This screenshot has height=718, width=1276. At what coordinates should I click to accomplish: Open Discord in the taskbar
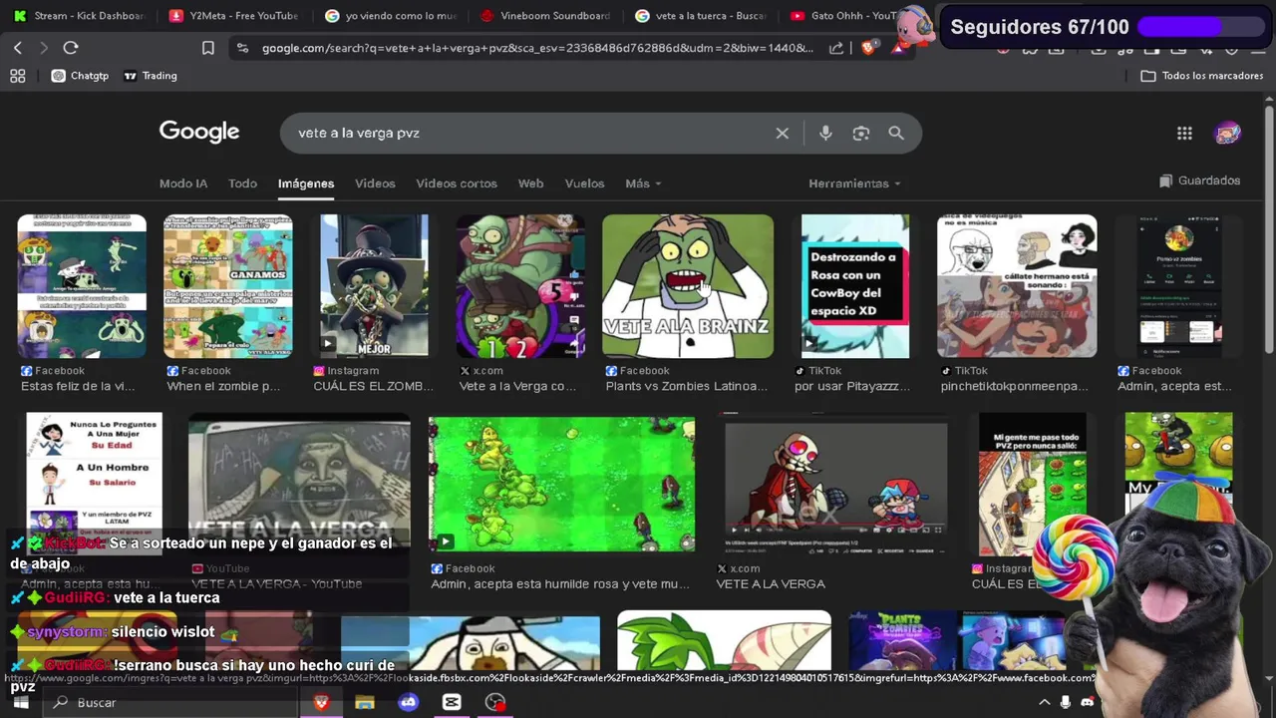point(408,703)
